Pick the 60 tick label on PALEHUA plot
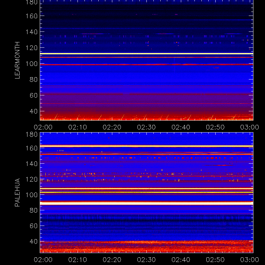Viewport: 265px width, 265px height. pyautogui.click(x=33, y=226)
